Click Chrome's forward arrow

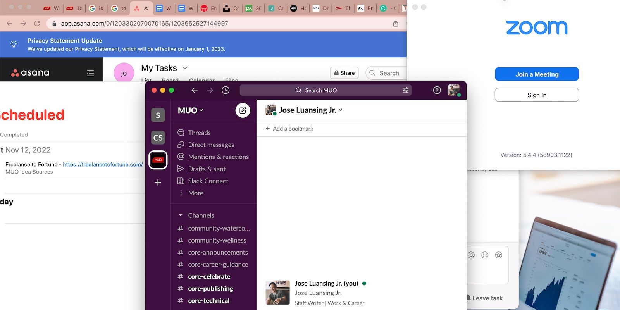[23, 24]
